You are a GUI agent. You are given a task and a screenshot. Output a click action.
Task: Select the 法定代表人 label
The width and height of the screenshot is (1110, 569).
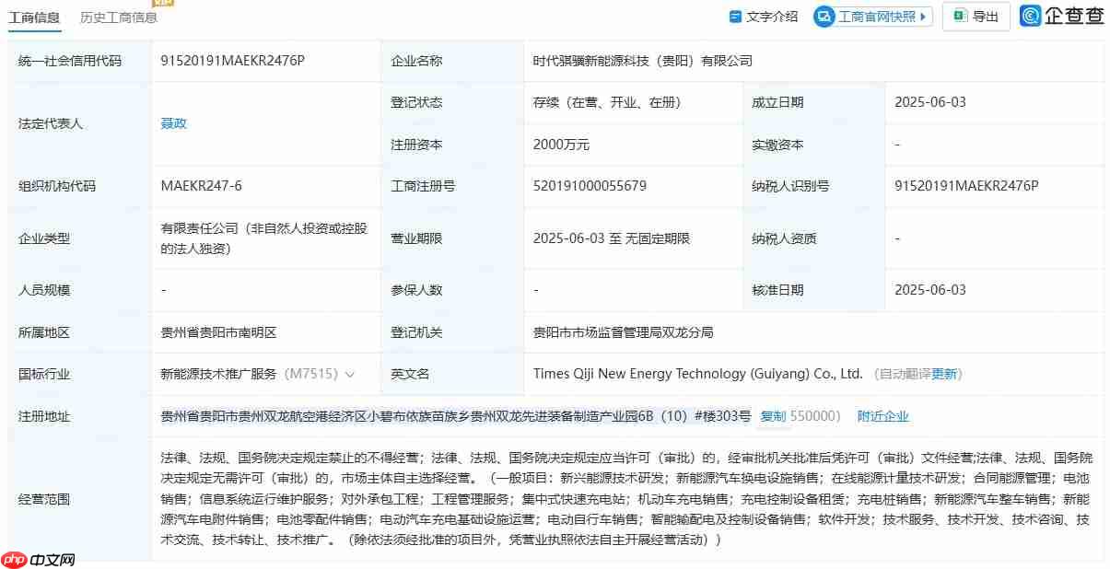click(51, 123)
